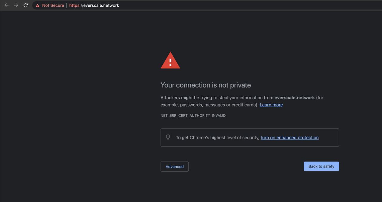Click the 'passwords, messages or credit cards' text
382x202 pixels.
coord(219,105)
